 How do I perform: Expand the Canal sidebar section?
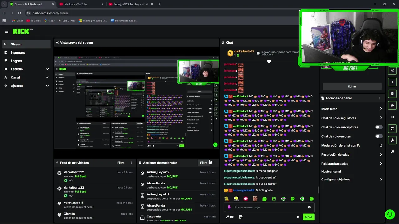tap(47, 77)
